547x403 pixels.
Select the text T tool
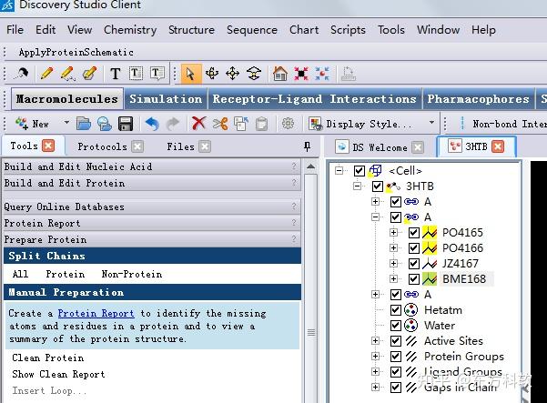(x=115, y=74)
